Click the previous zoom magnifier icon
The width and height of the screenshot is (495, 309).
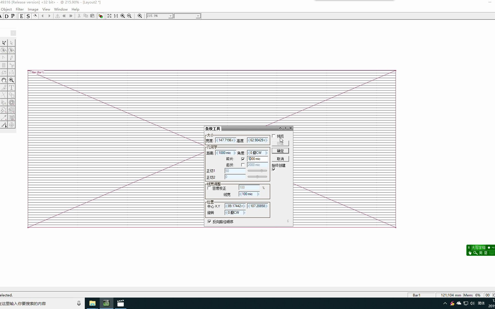(x=140, y=16)
